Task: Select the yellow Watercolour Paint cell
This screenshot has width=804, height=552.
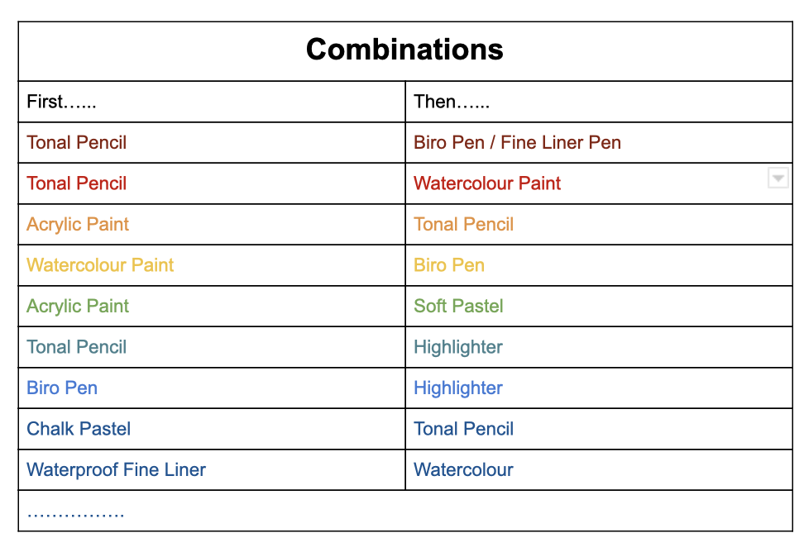Action: (100, 265)
